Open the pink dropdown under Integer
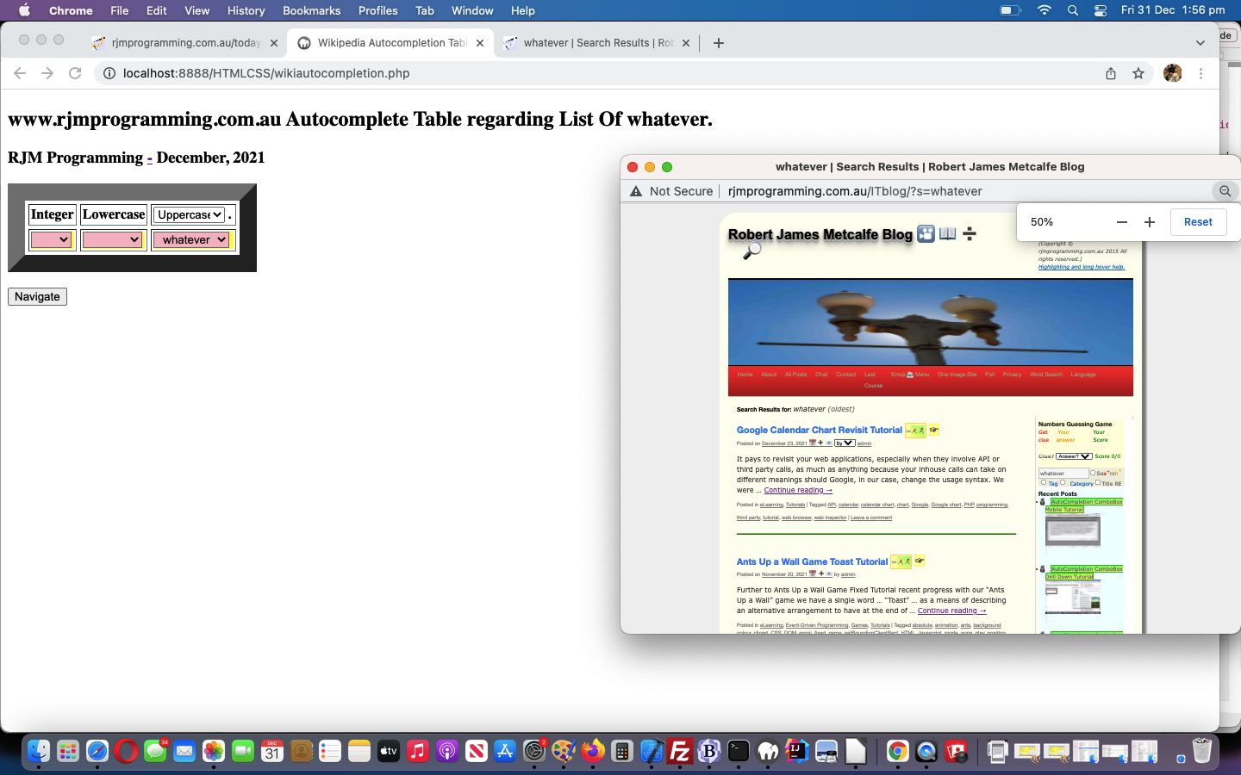The height and width of the screenshot is (775, 1241). point(51,239)
